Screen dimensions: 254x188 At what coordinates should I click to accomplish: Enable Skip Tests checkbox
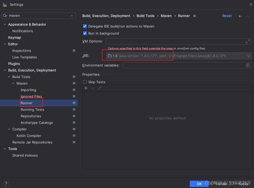(x=85, y=82)
